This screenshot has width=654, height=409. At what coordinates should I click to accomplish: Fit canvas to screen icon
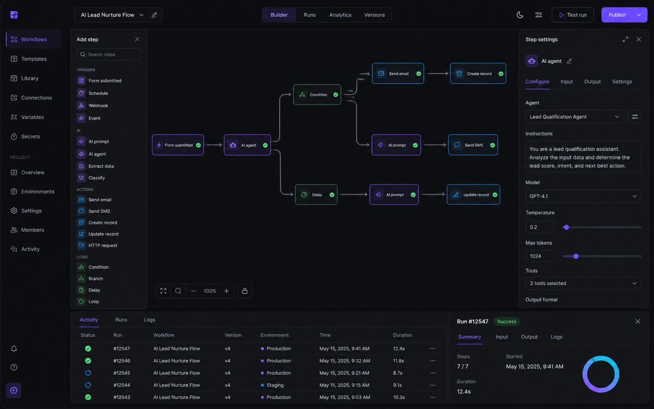163,291
